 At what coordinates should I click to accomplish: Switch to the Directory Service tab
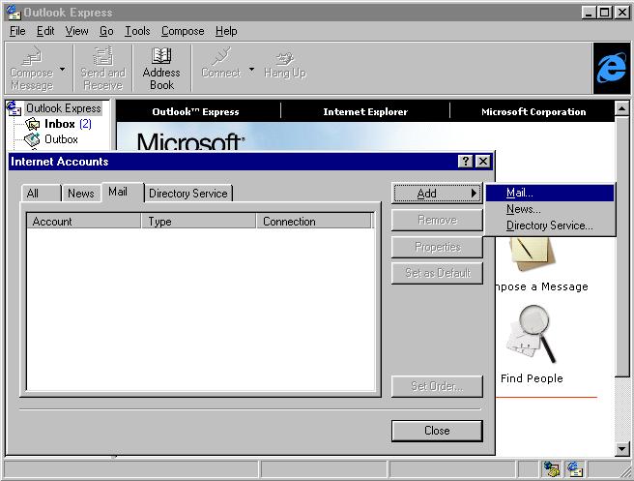click(x=188, y=194)
